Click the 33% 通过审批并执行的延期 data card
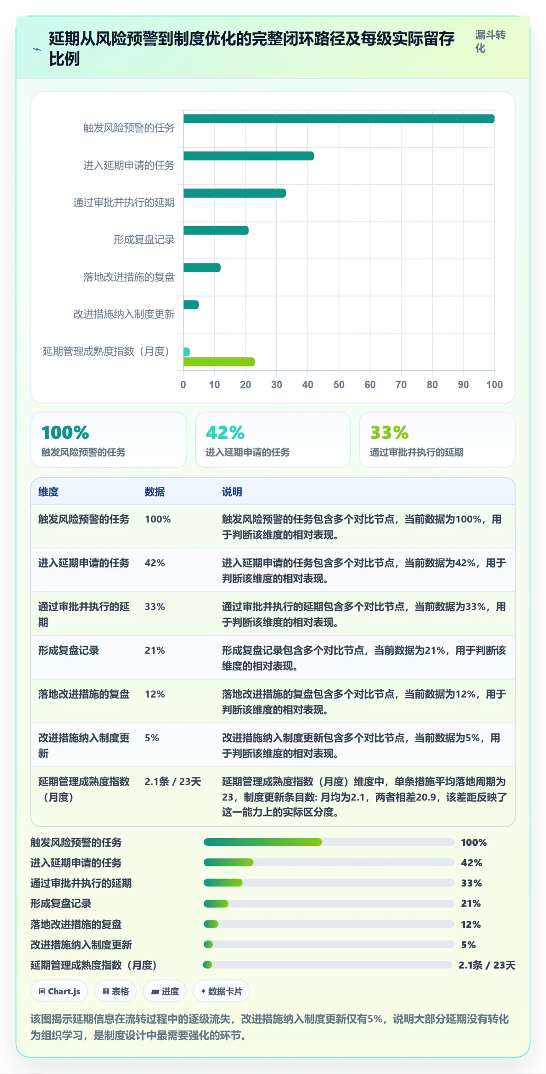This screenshot has width=546, height=1074. [x=437, y=439]
